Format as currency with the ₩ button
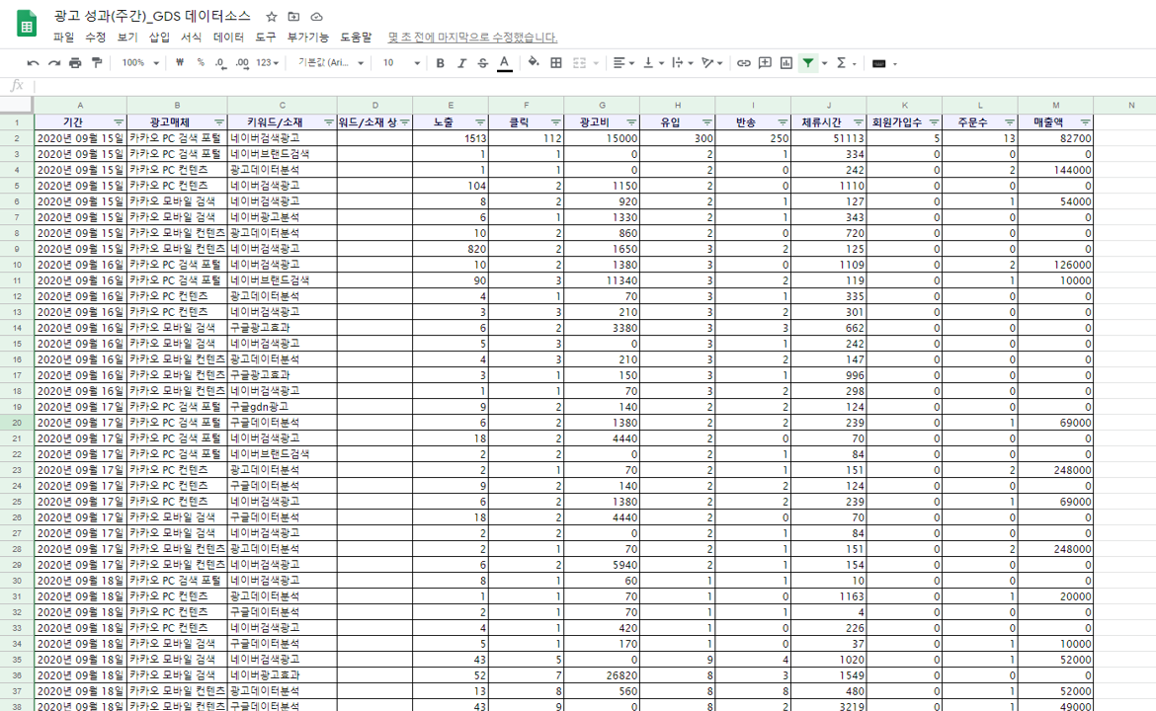Viewport: 1156px width, 711px height. pos(180,63)
